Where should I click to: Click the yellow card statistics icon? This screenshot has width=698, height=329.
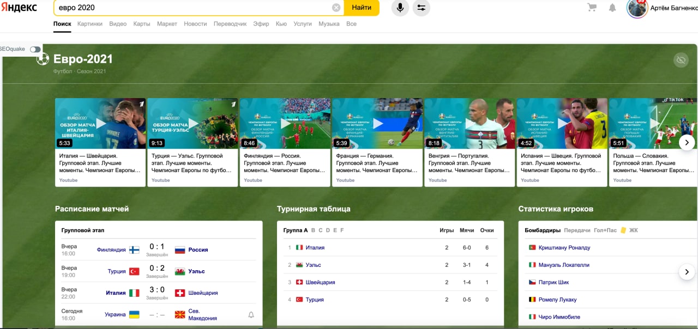pos(623,230)
